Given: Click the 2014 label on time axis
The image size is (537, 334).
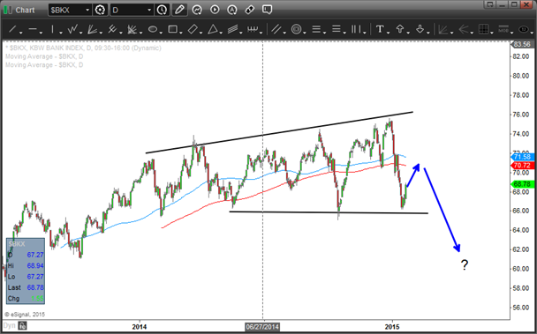Looking at the screenshot, I should pyautogui.click(x=140, y=327).
